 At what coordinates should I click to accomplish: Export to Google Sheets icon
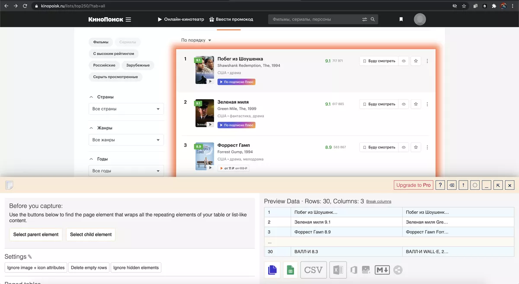pyautogui.click(x=291, y=270)
